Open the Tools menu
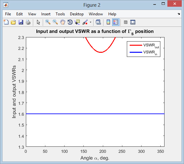 [x=60, y=14]
